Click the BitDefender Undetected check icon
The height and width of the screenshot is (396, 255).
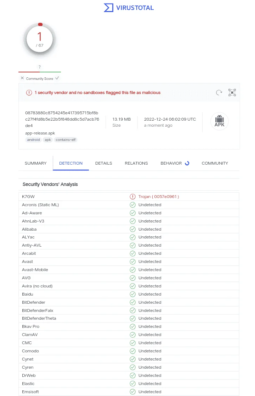click(x=132, y=302)
